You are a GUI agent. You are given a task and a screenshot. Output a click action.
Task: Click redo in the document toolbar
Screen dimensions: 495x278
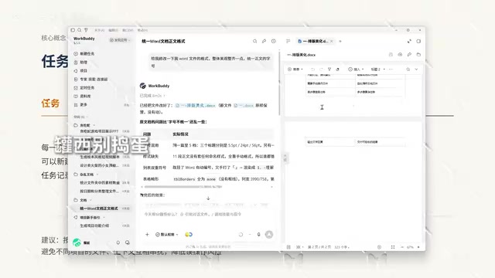[x=321, y=69]
